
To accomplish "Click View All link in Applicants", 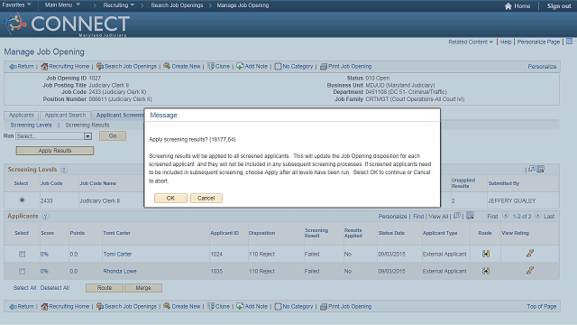I will [438, 217].
